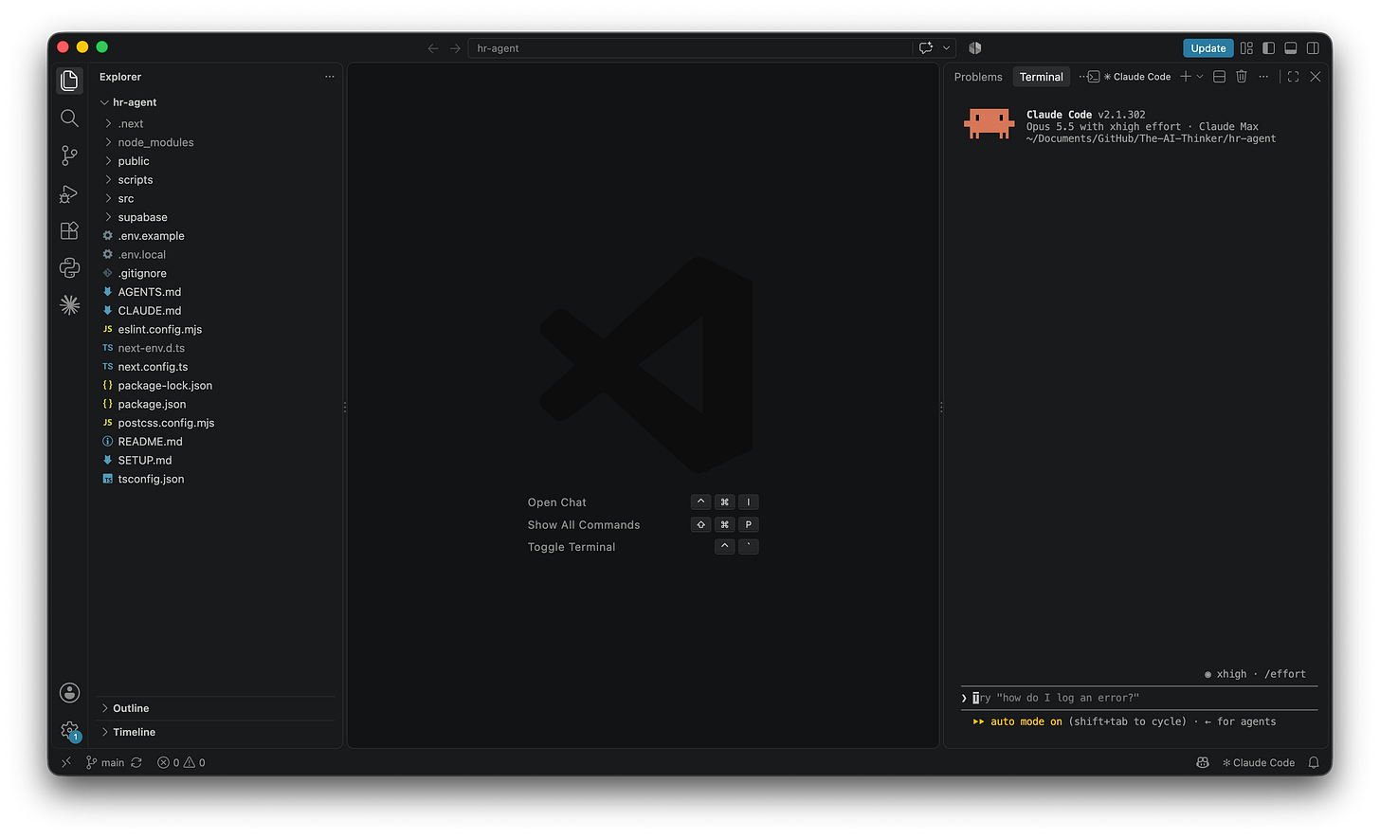This screenshot has width=1380, height=839.
Task: Open the new terminal launch profile dropdown arrow
Action: point(1200,77)
